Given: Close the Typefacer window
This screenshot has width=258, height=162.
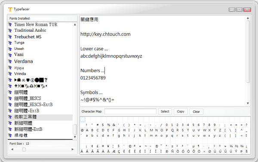Looking at the screenshot, I should [x=247, y=9].
